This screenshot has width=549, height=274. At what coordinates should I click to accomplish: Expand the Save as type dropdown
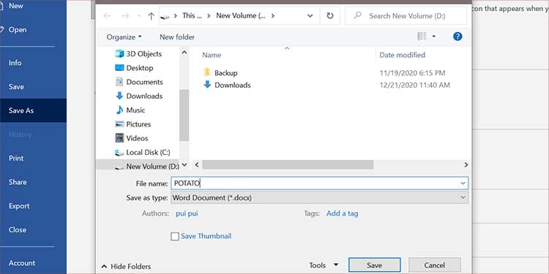463,197
